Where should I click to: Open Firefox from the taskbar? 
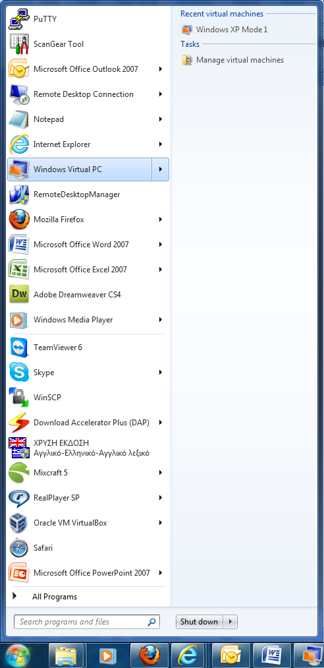149,656
